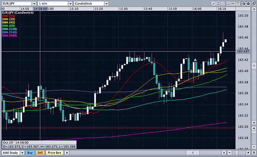Expand the Add Study dropdown arrow
The width and height of the screenshot is (257, 157).
click(x=22, y=152)
